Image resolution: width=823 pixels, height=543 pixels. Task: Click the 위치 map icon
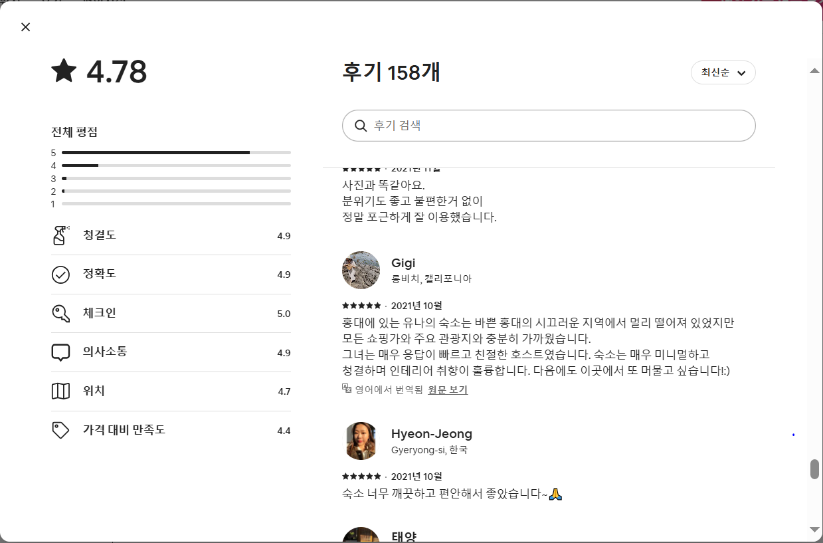pos(60,391)
